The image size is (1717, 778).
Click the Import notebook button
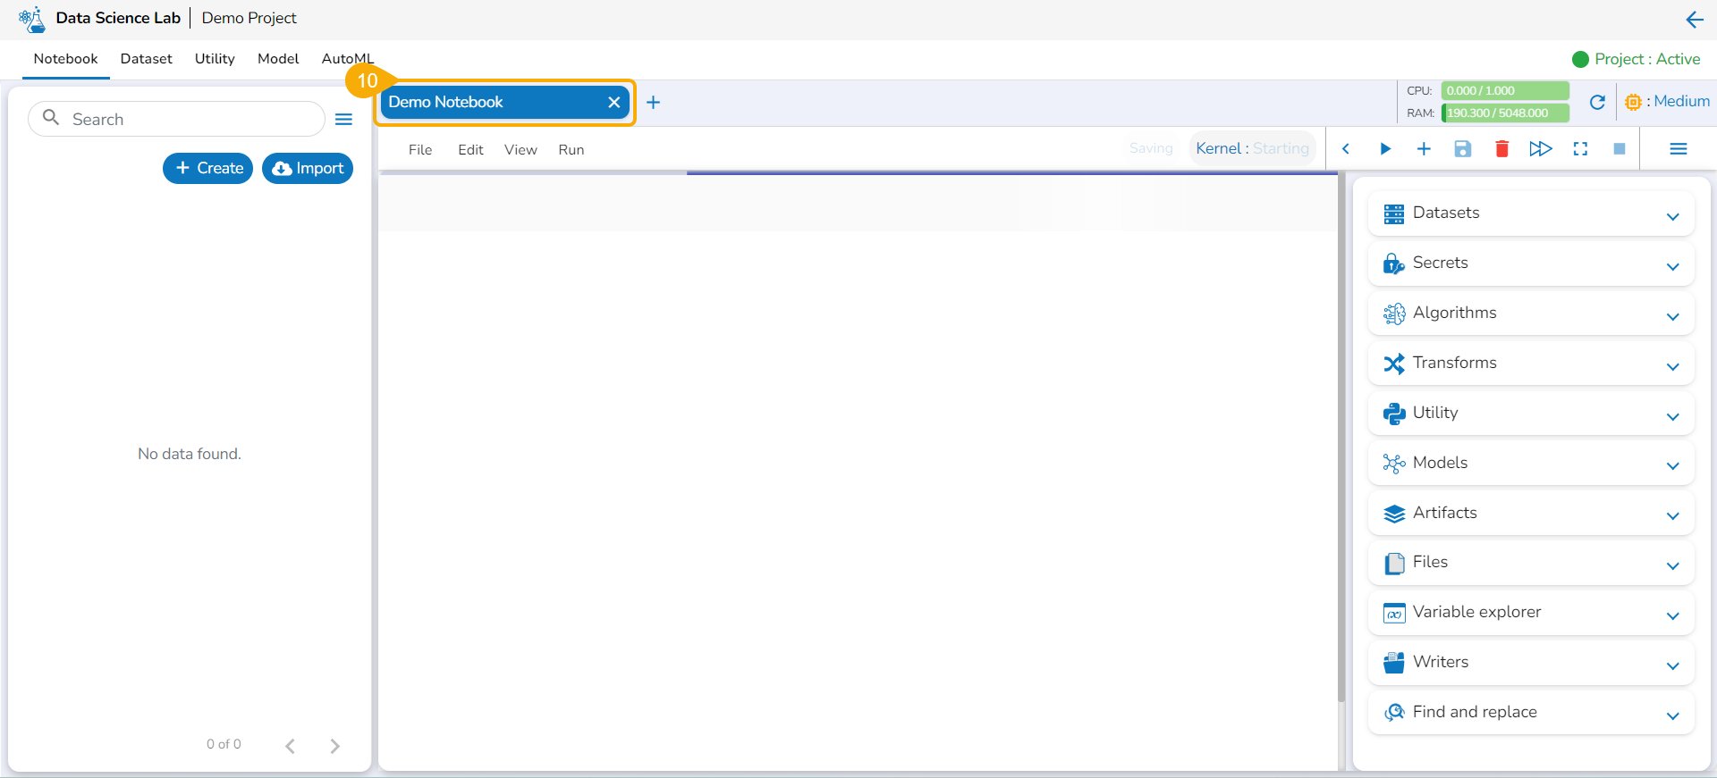pos(308,169)
